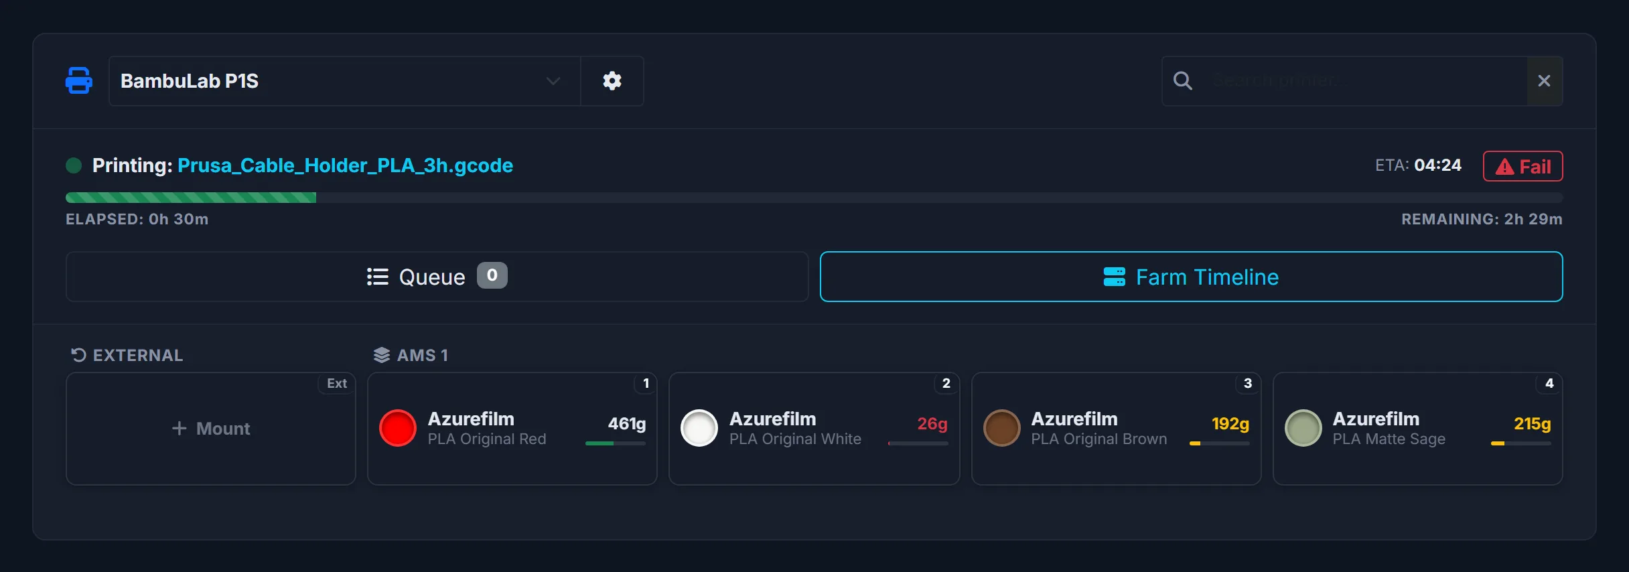
Task: Click the 461g remaining weight
Action: [x=627, y=424]
